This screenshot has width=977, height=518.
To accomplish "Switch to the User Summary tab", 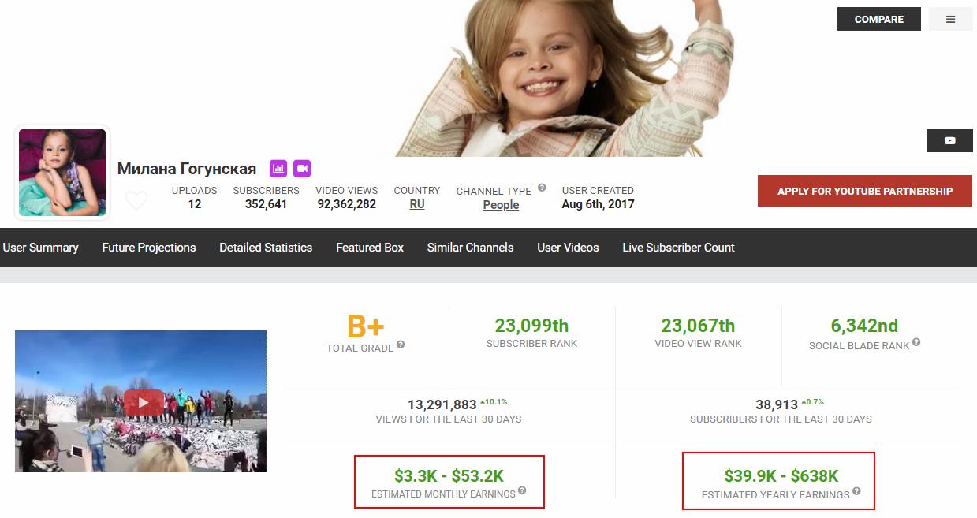I will tap(41, 248).
